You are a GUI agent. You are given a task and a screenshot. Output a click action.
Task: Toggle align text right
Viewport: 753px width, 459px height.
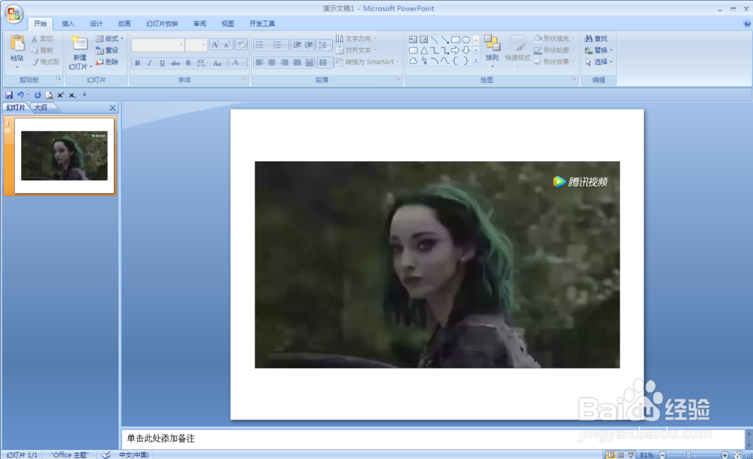(x=285, y=63)
